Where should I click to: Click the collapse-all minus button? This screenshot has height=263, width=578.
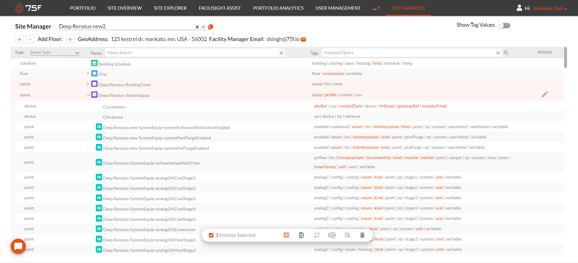pos(30,39)
